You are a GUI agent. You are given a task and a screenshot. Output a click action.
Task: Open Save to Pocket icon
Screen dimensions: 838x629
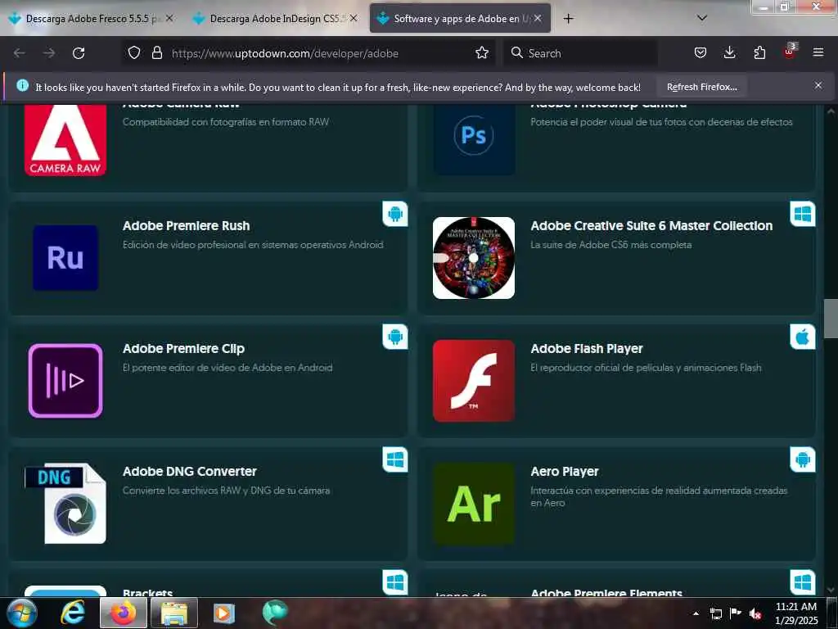pyautogui.click(x=701, y=52)
